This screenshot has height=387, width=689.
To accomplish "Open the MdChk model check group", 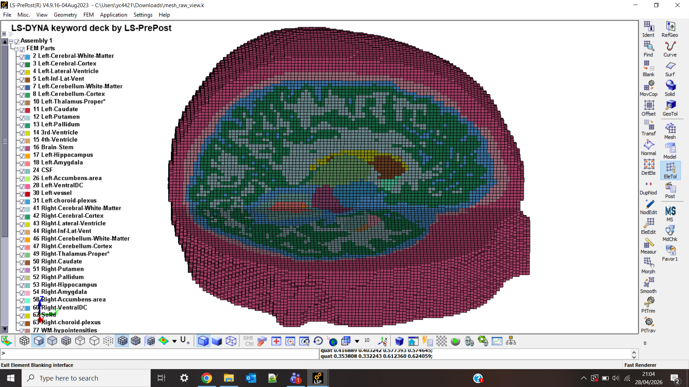I will [x=670, y=233].
